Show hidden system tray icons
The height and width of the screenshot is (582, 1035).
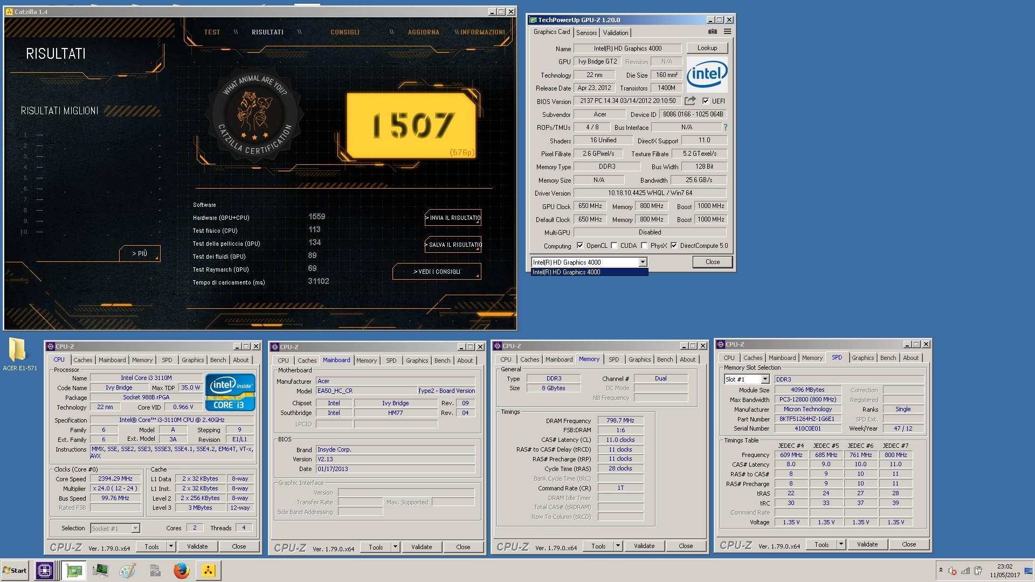click(941, 570)
